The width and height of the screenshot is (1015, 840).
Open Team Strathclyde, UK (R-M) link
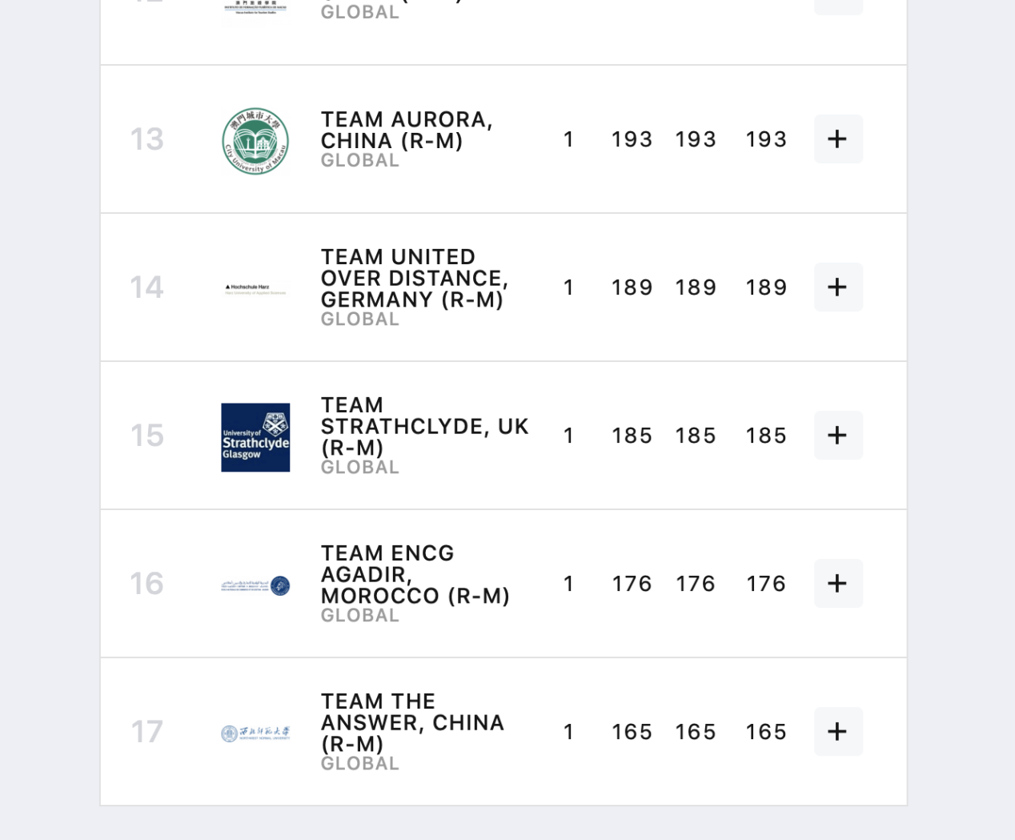(424, 426)
